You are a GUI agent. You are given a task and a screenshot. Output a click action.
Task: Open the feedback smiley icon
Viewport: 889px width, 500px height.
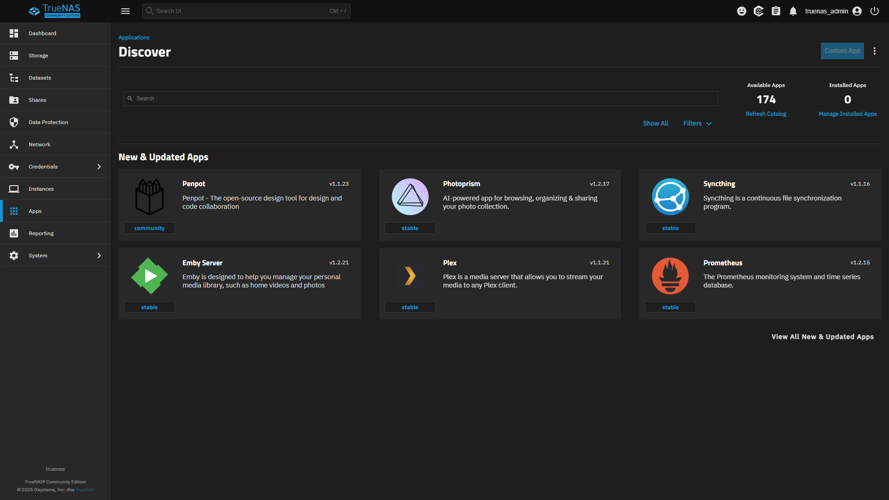pos(741,11)
